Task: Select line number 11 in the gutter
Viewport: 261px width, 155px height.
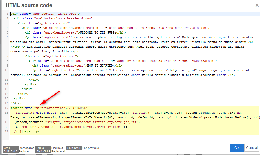Action: click(x=7, y=80)
